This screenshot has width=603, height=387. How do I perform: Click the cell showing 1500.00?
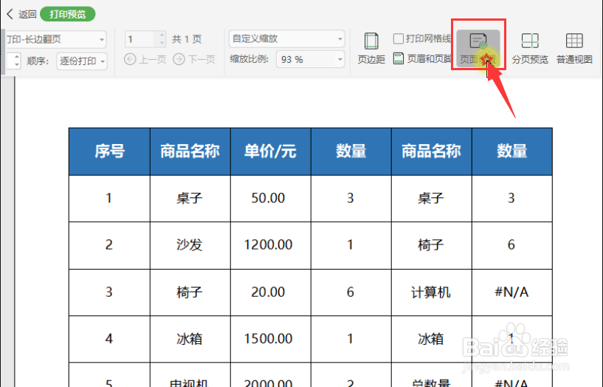coord(270,339)
